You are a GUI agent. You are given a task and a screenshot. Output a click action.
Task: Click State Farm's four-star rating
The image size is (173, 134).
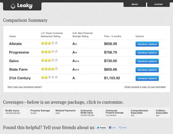(x=49, y=69)
